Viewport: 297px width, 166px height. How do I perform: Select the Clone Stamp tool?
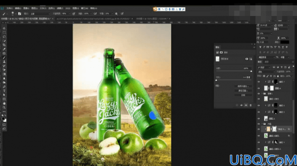[4, 62]
